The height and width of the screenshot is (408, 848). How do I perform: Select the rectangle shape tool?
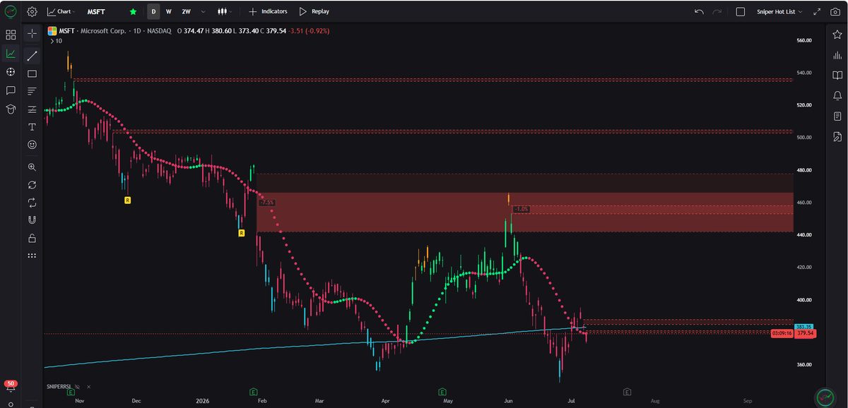(32, 73)
